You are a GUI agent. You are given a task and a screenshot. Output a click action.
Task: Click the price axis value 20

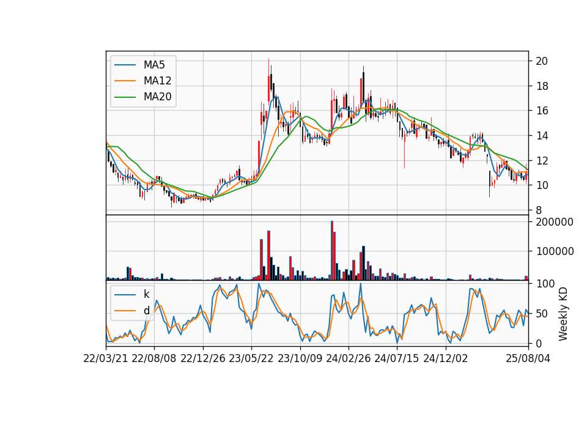542,61
